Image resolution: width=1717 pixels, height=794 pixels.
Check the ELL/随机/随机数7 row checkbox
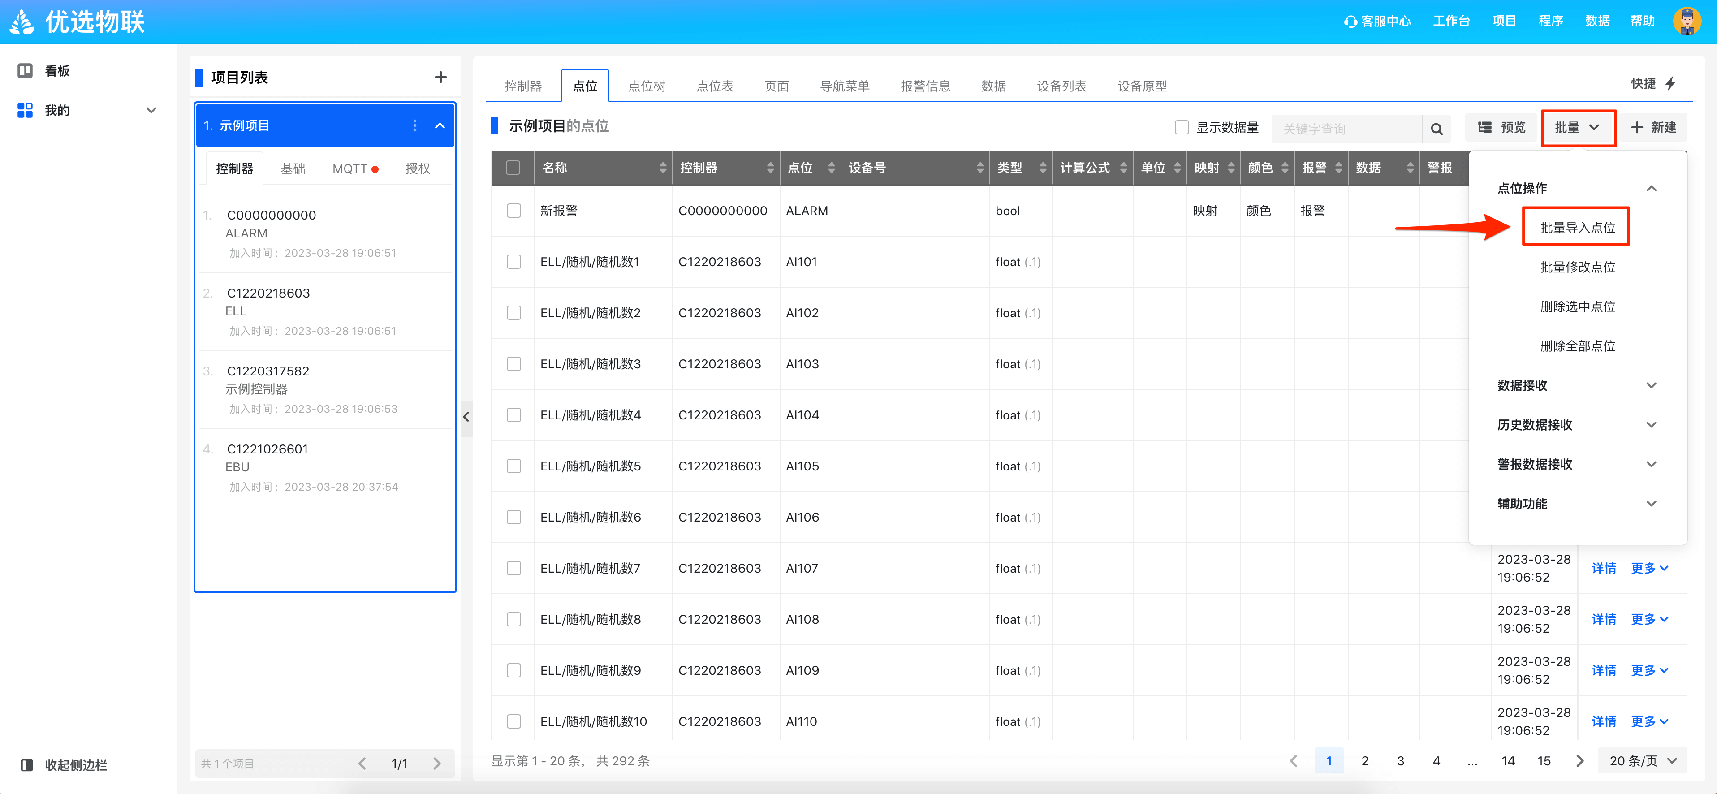coord(513,568)
